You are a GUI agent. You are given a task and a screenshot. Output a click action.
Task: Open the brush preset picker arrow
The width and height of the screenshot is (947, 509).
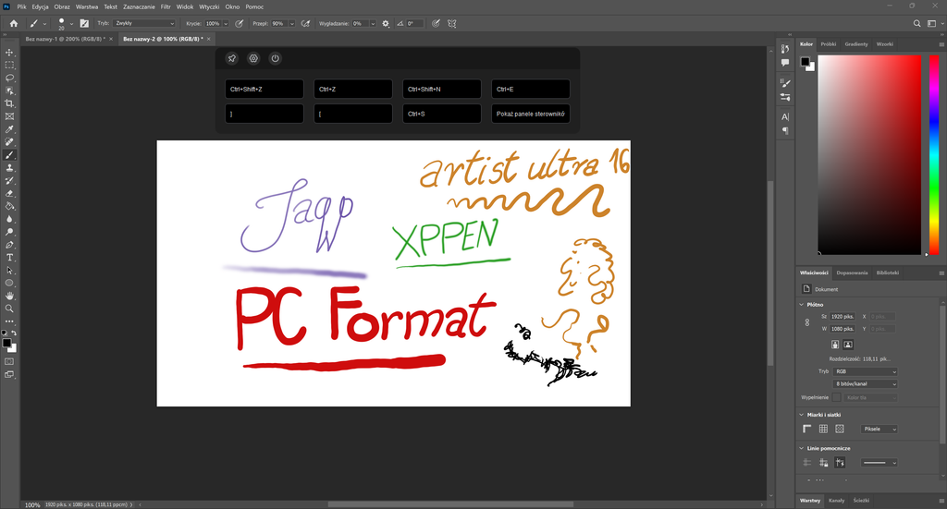71,24
